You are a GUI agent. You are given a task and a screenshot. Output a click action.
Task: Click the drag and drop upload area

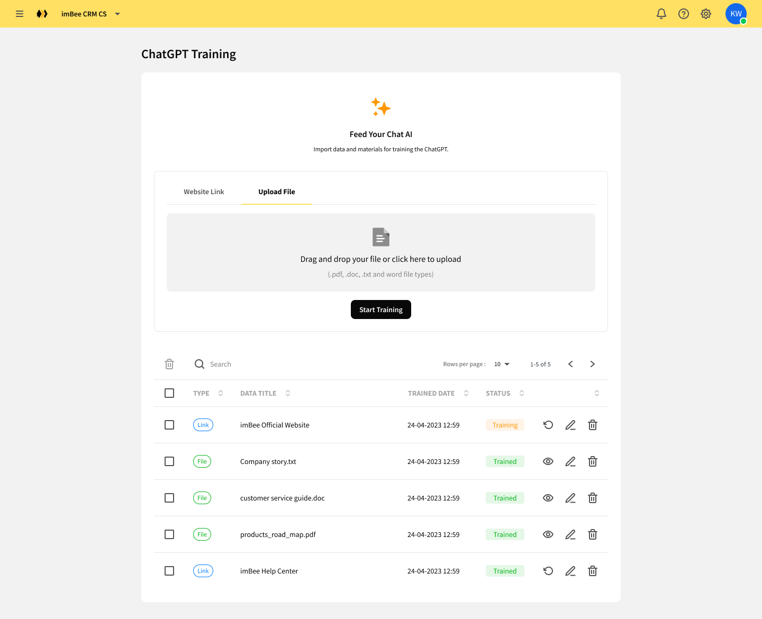click(381, 252)
